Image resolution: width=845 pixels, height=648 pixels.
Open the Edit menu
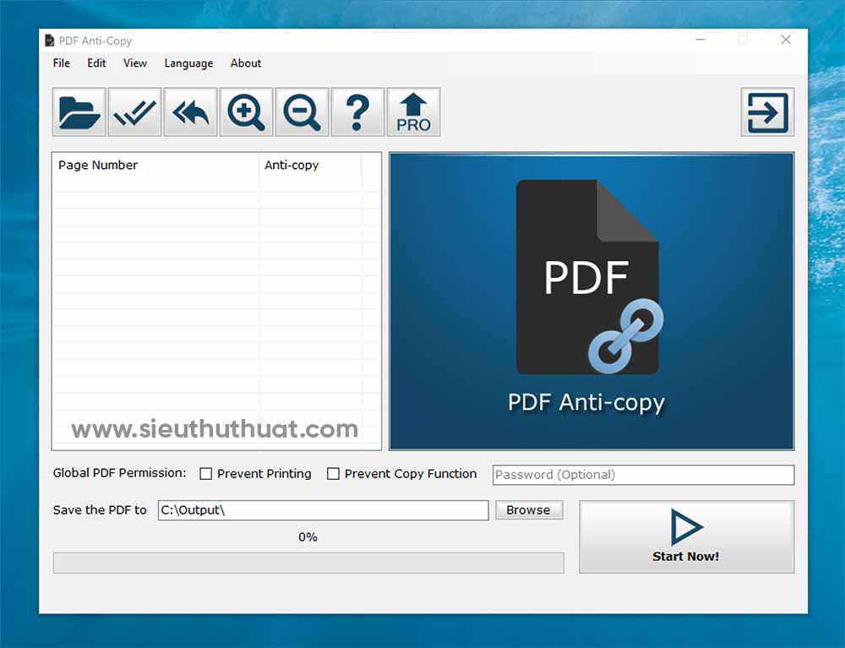(x=96, y=63)
